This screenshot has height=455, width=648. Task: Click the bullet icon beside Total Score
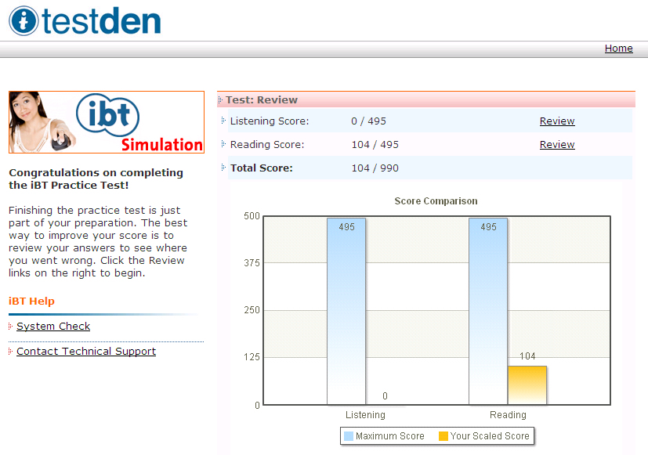coord(223,168)
